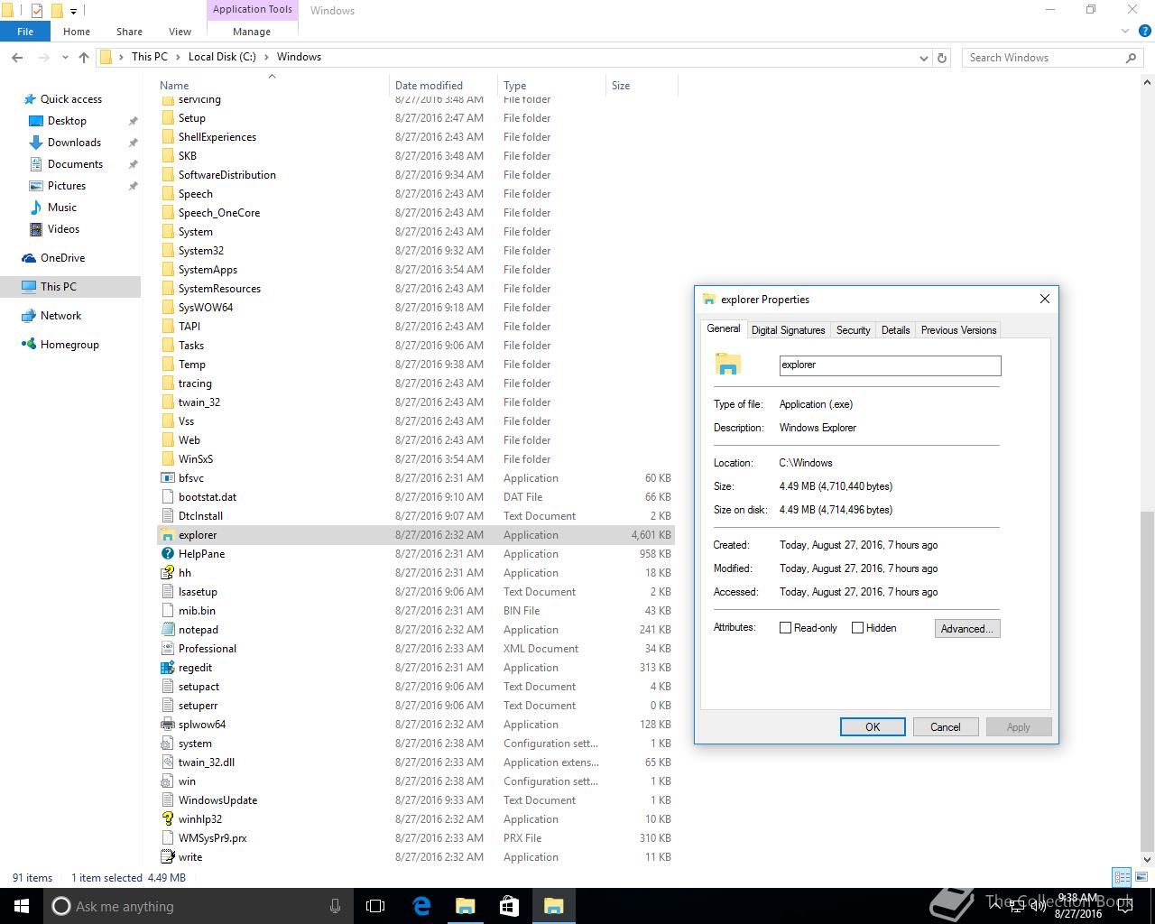Open the recent locations dropdown arrow
Image resolution: width=1155 pixels, height=924 pixels.
pyautogui.click(x=65, y=57)
